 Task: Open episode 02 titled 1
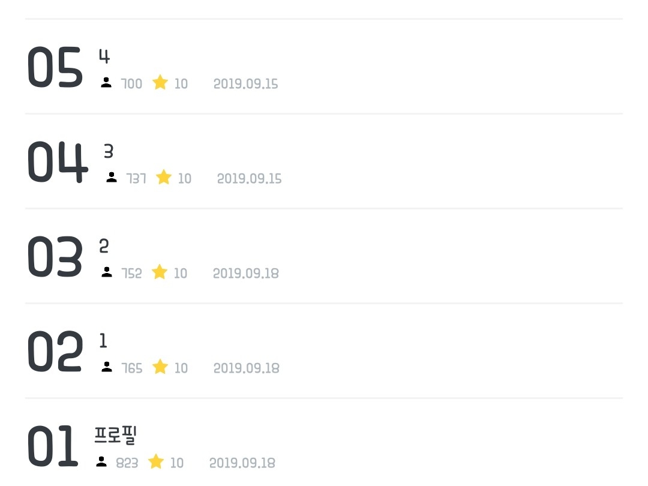click(x=103, y=341)
